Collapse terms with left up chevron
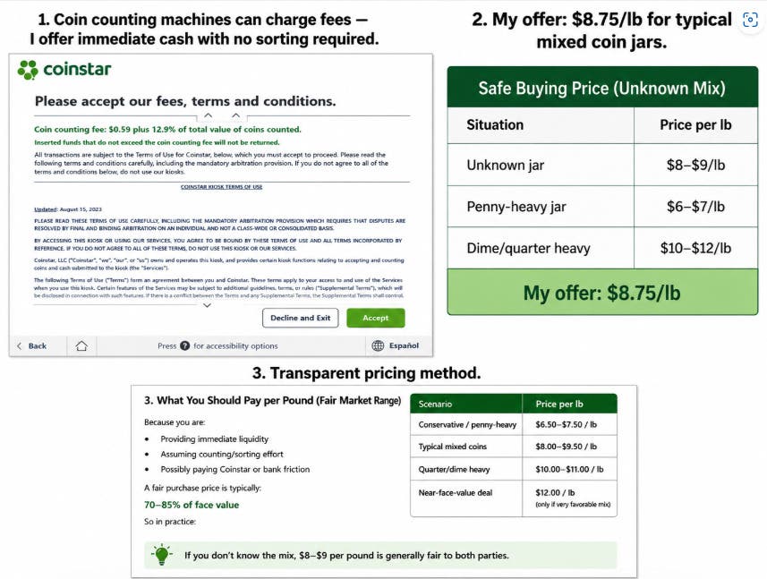 click(x=208, y=115)
